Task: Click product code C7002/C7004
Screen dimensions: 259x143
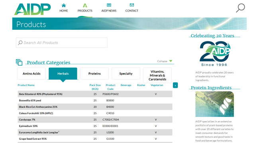Action: (110, 120)
